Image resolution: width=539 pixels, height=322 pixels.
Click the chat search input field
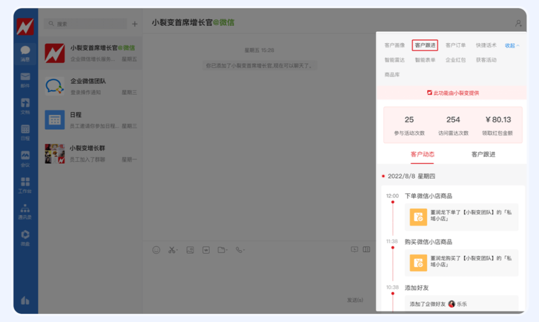coord(85,23)
